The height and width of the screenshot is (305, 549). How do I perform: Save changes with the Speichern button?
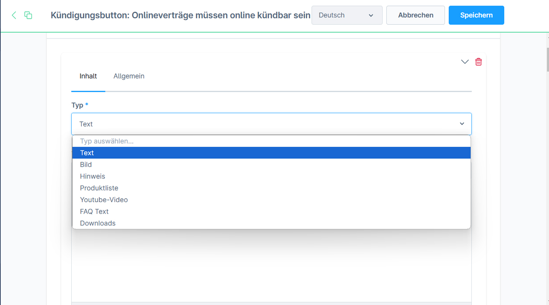click(x=476, y=15)
